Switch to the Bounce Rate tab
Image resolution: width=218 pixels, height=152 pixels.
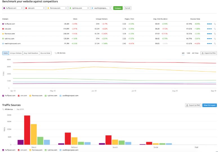pos(45,53)
